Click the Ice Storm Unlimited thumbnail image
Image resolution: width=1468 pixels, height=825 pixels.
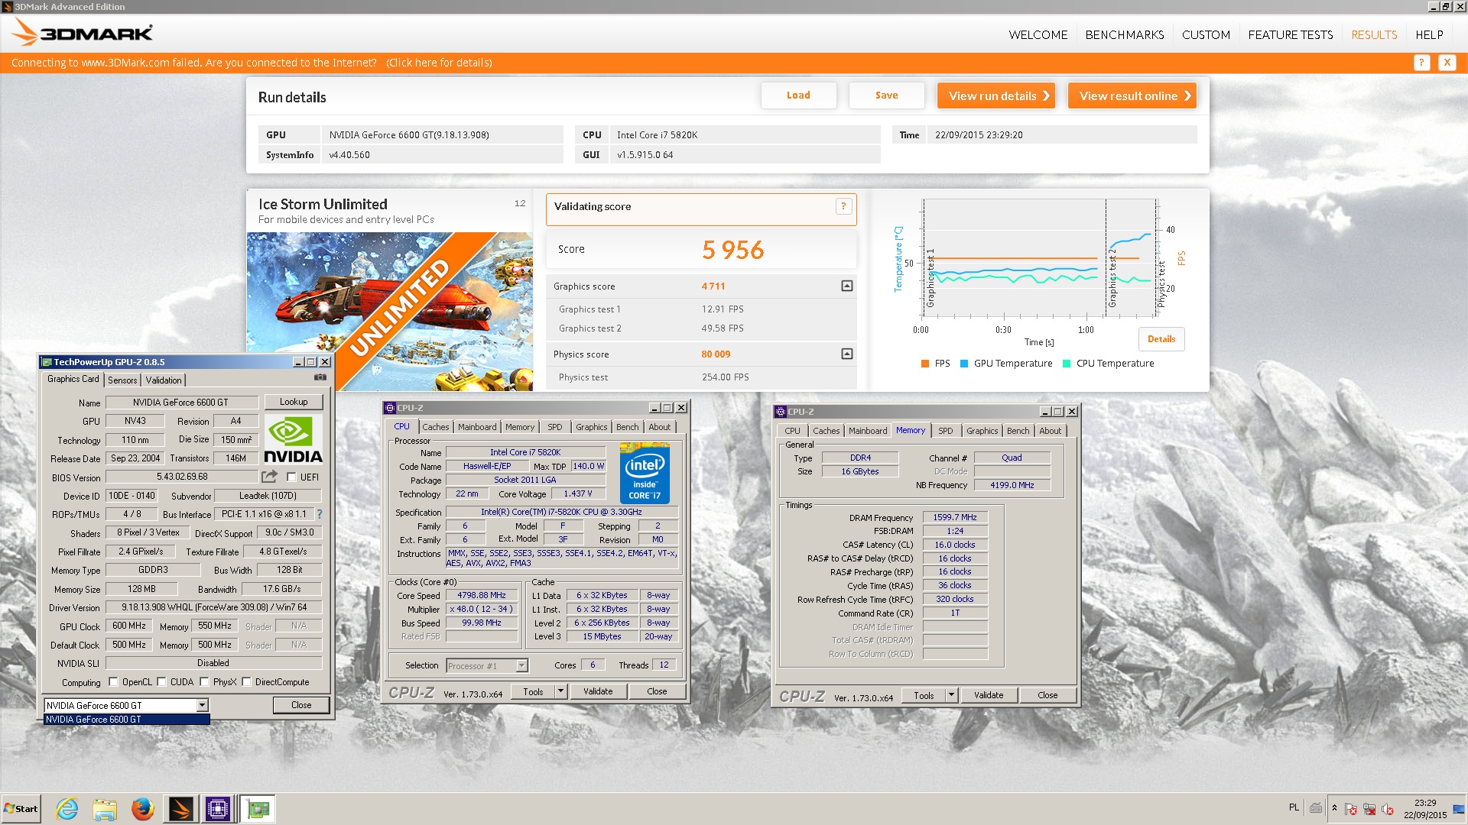tap(390, 312)
